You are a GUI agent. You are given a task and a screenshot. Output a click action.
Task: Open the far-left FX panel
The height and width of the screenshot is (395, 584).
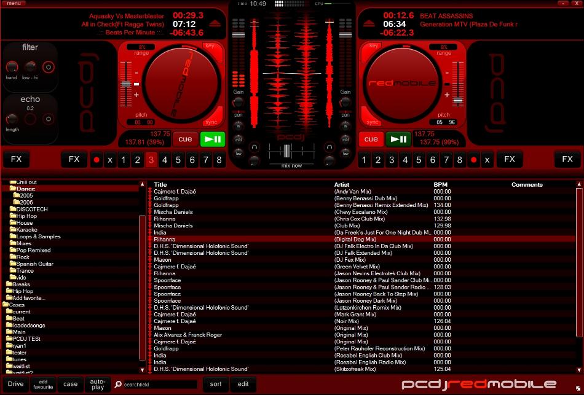pos(16,159)
